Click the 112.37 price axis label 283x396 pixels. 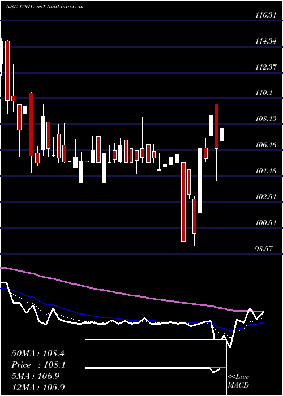click(265, 67)
